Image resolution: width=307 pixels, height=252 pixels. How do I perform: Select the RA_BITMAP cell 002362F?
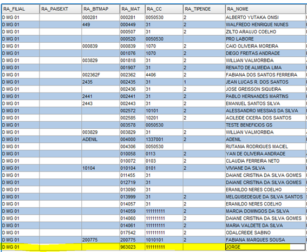(x=101, y=75)
